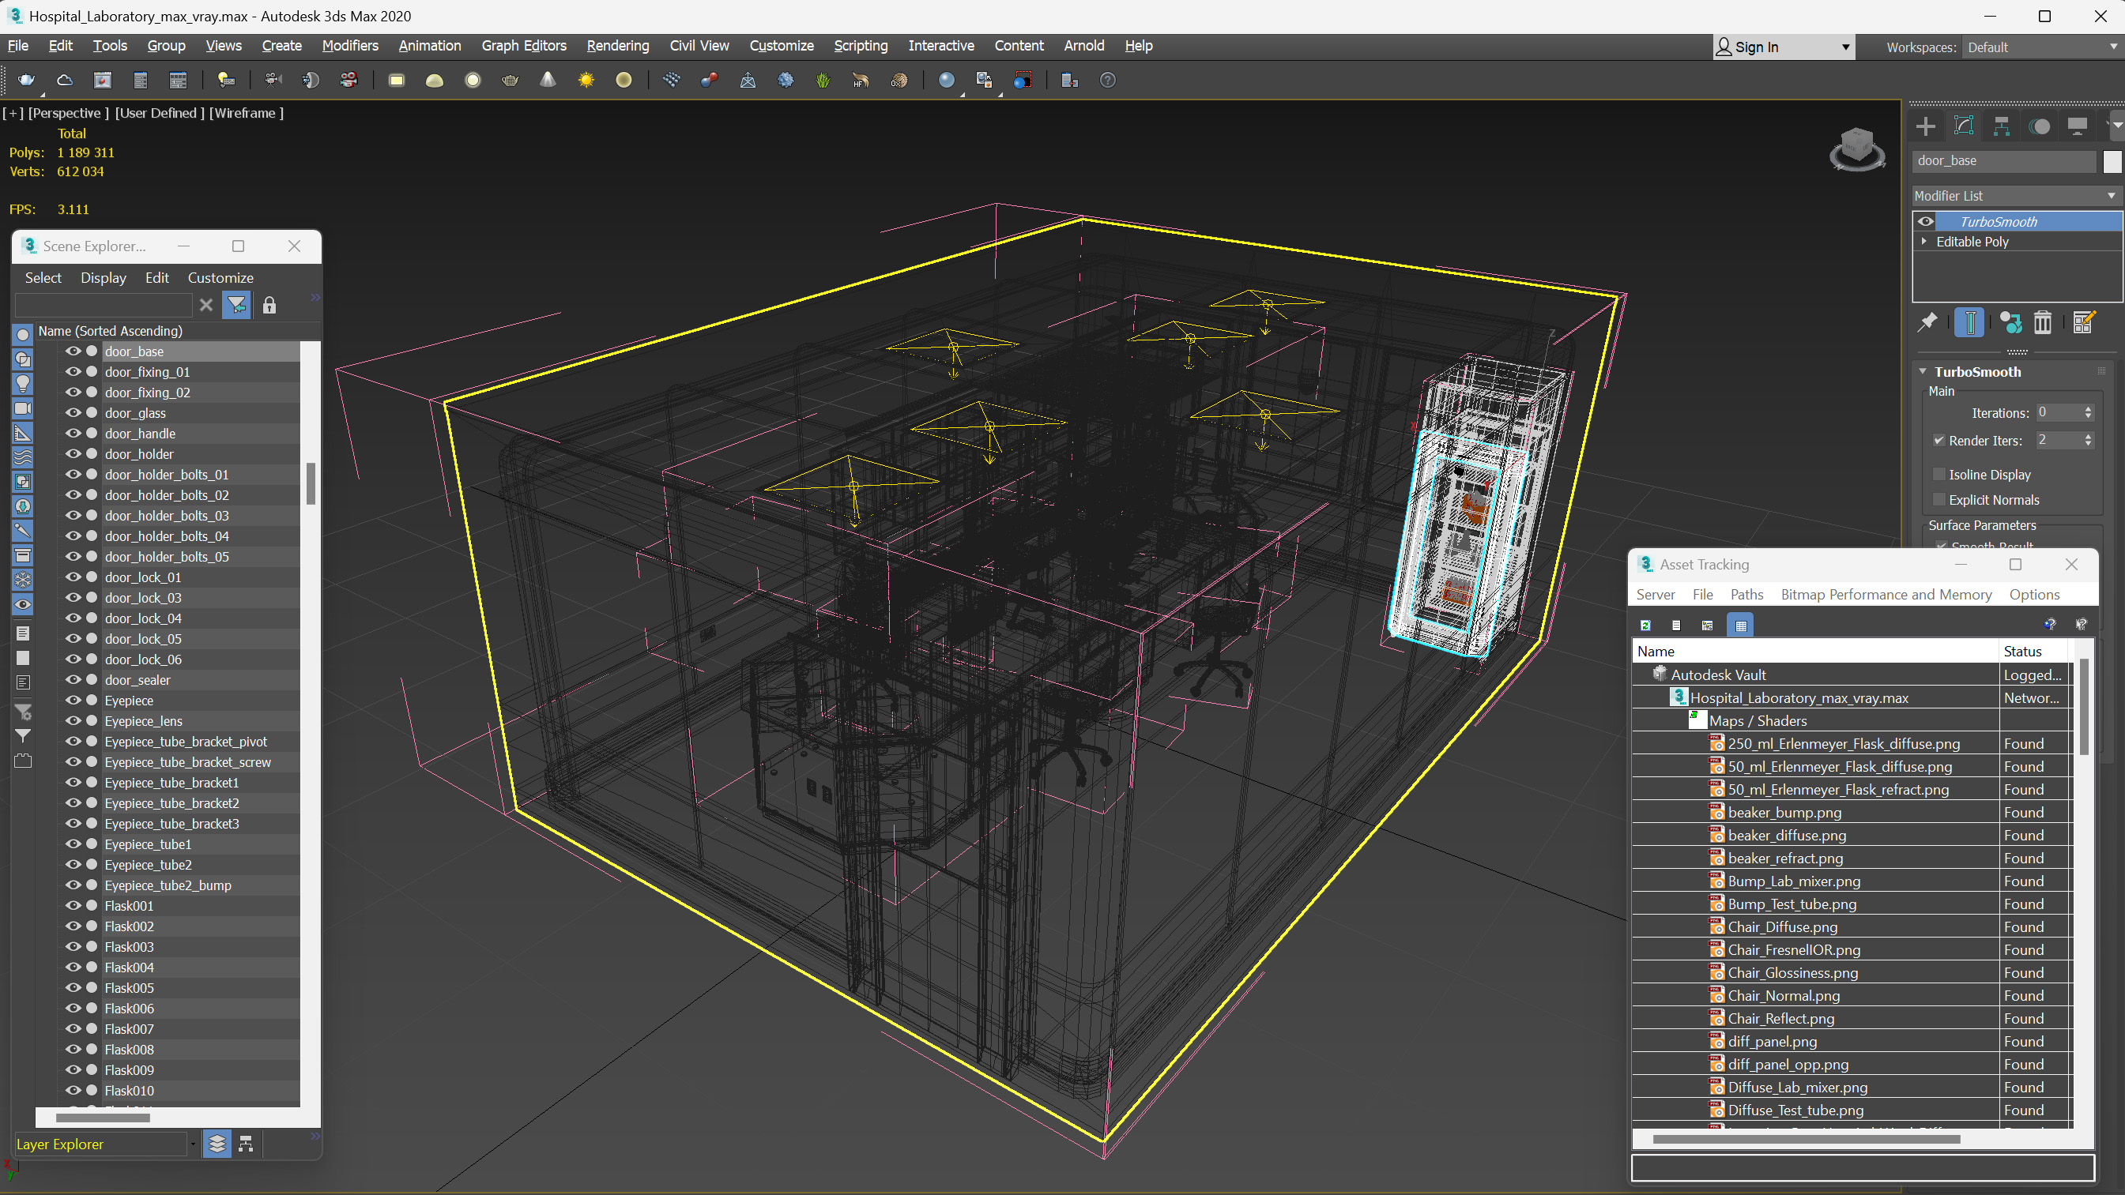This screenshot has width=2125, height=1195.
Task: Open the Hierarchy panel icon
Action: pyautogui.click(x=2001, y=126)
